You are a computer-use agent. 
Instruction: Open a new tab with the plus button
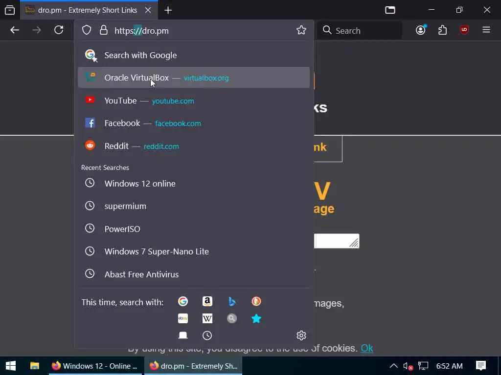tap(168, 10)
